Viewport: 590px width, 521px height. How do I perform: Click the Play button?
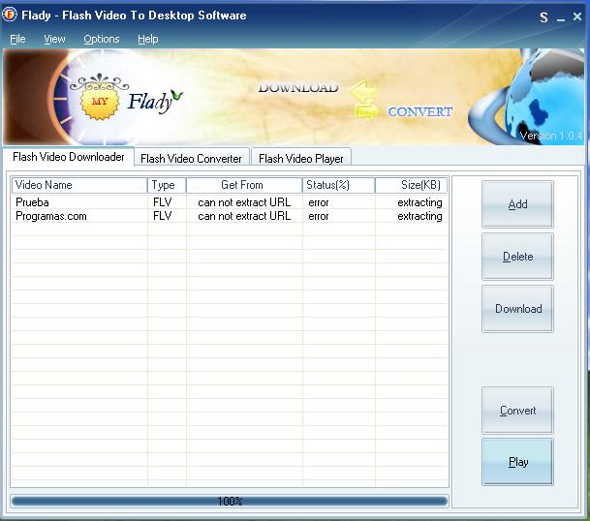click(x=517, y=462)
